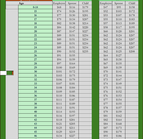Select the $152 spouse rate at age 35, right table
143x139 pixels.
[x=119, y=92]
